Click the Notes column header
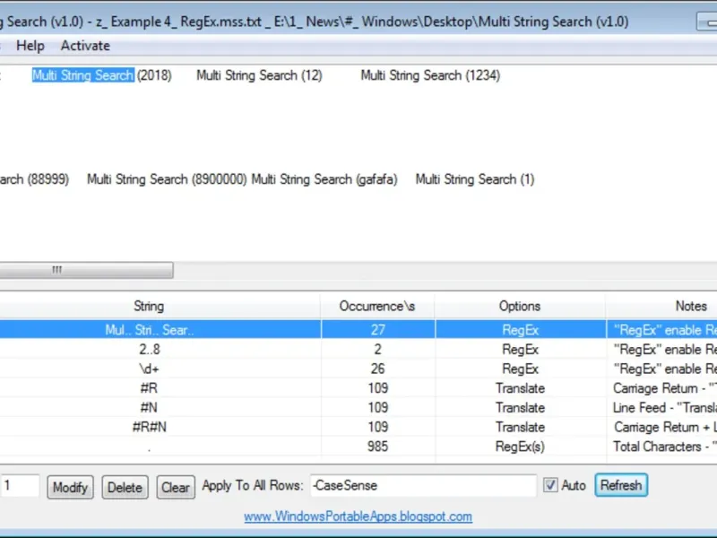Image resolution: width=717 pixels, height=538 pixels. 661,306
